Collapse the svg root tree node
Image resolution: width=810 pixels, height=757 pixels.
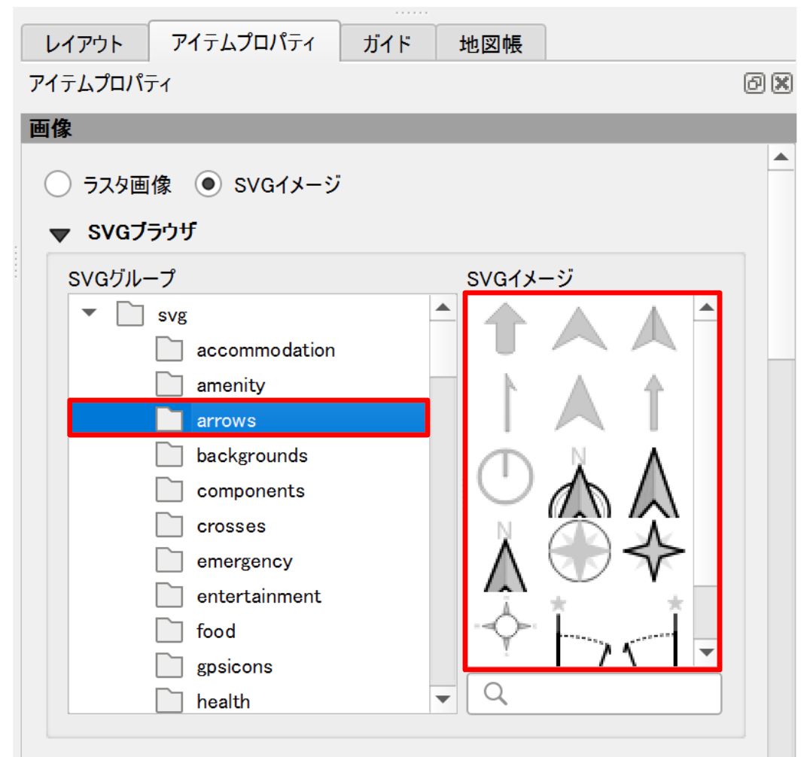(x=89, y=313)
